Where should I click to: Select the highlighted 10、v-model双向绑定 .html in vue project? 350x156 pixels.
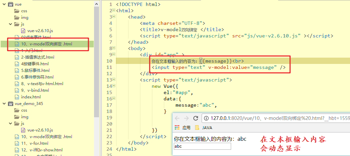point(47,44)
